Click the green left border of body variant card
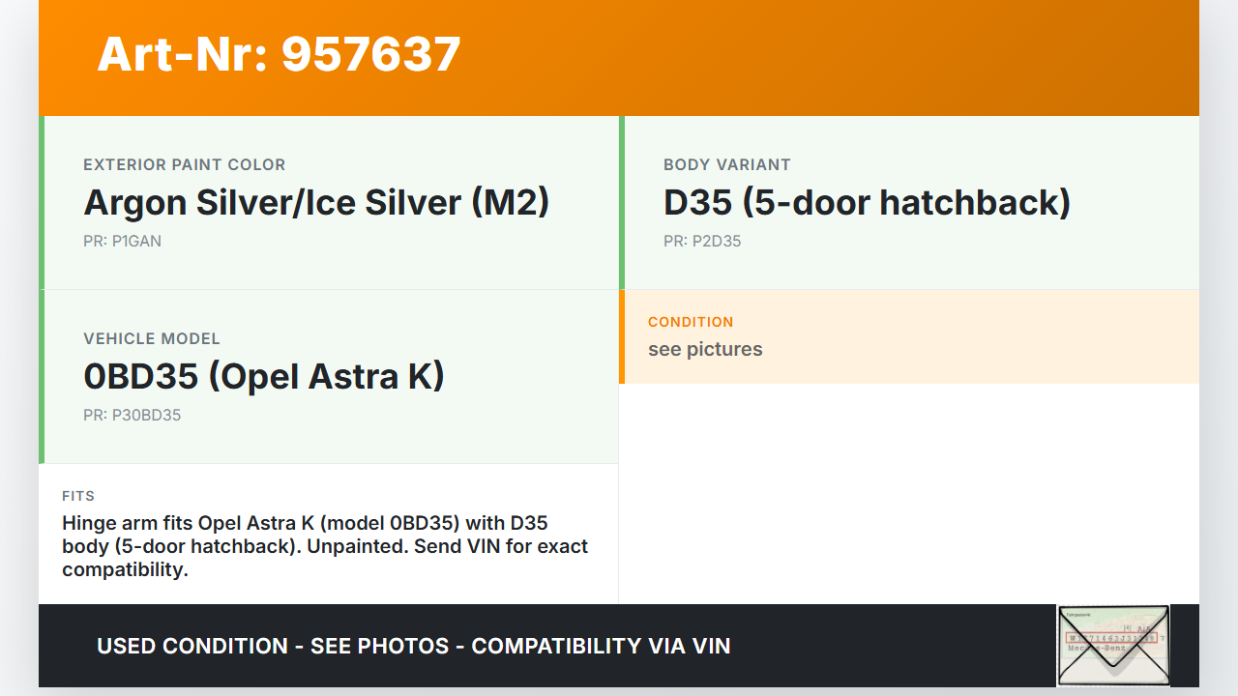Image resolution: width=1238 pixels, height=696 pixels. [x=622, y=203]
